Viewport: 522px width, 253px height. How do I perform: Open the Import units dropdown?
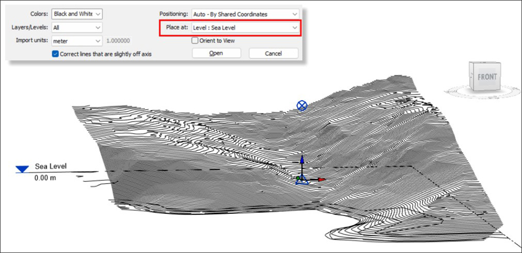77,41
